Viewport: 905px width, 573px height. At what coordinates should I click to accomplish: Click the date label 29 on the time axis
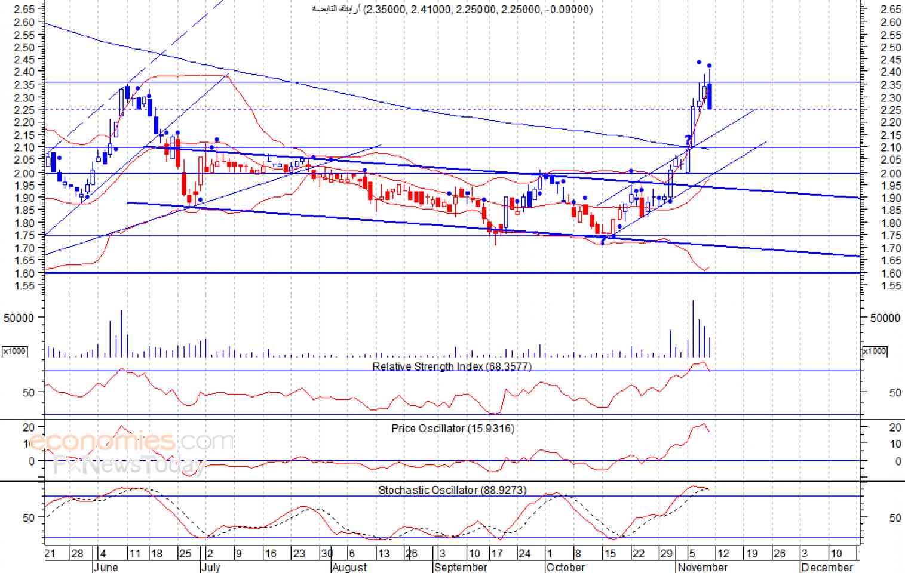coord(667,553)
